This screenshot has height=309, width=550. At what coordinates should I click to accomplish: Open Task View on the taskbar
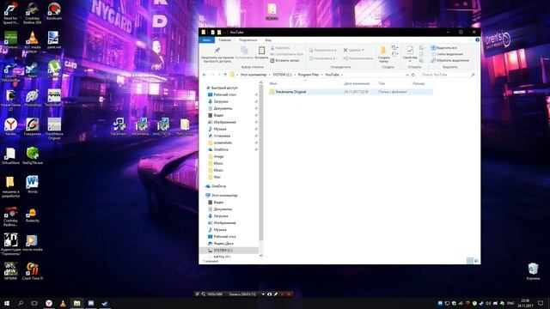[34, 303]
